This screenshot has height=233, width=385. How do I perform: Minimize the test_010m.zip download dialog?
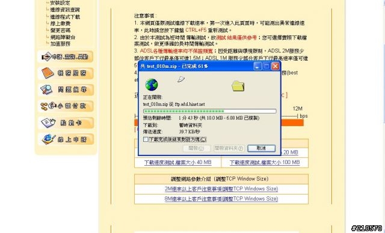tap(257, 66)
